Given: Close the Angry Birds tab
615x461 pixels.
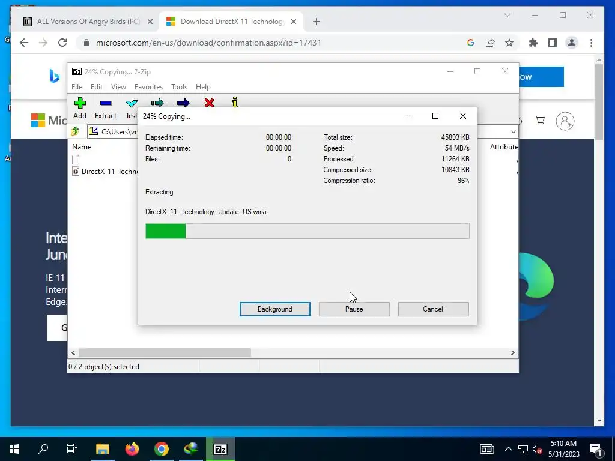Looking at the screenshot, I should pos(150,22).
